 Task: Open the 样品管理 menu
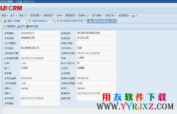click(x=124, y=16)
